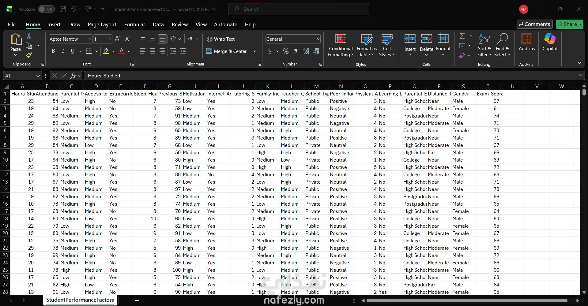Open the Comments pane
The image size is (588, 306).
pos(534,24)
